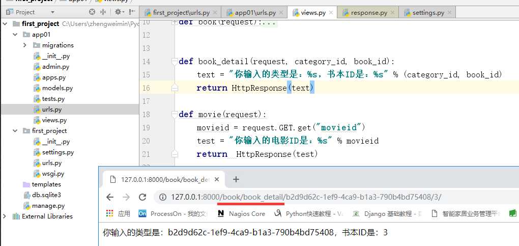Close the views.py tab
Image resolution: width=519 pixels, height=246 pixels.
click(x=331, y=13)
